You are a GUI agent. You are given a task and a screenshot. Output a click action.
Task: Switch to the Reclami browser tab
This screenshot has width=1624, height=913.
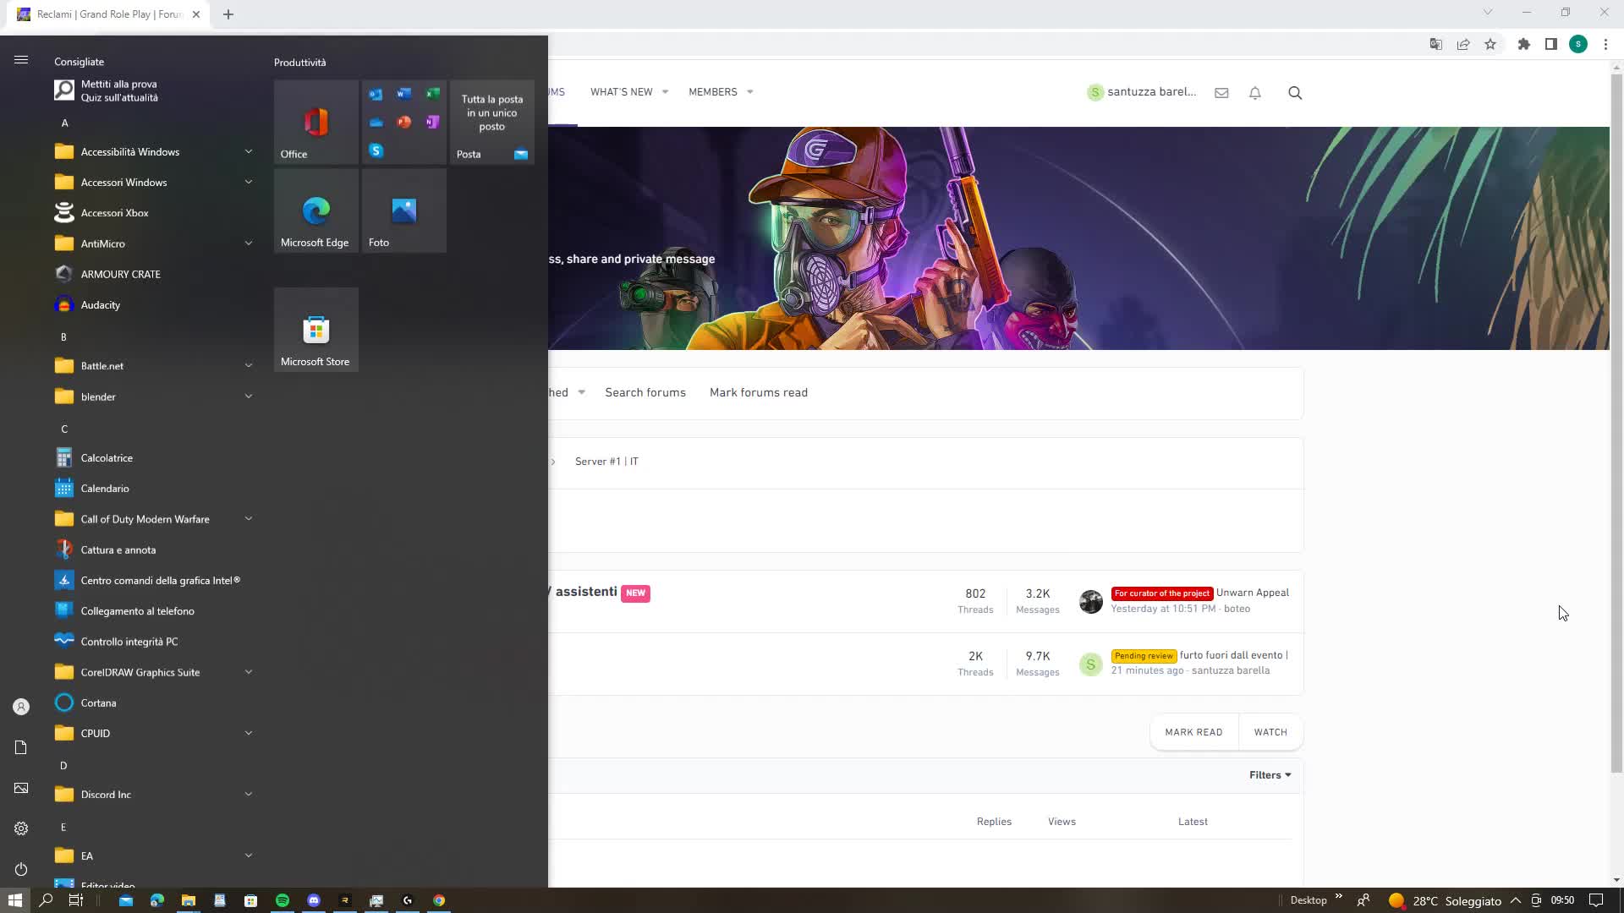(110, 14)
